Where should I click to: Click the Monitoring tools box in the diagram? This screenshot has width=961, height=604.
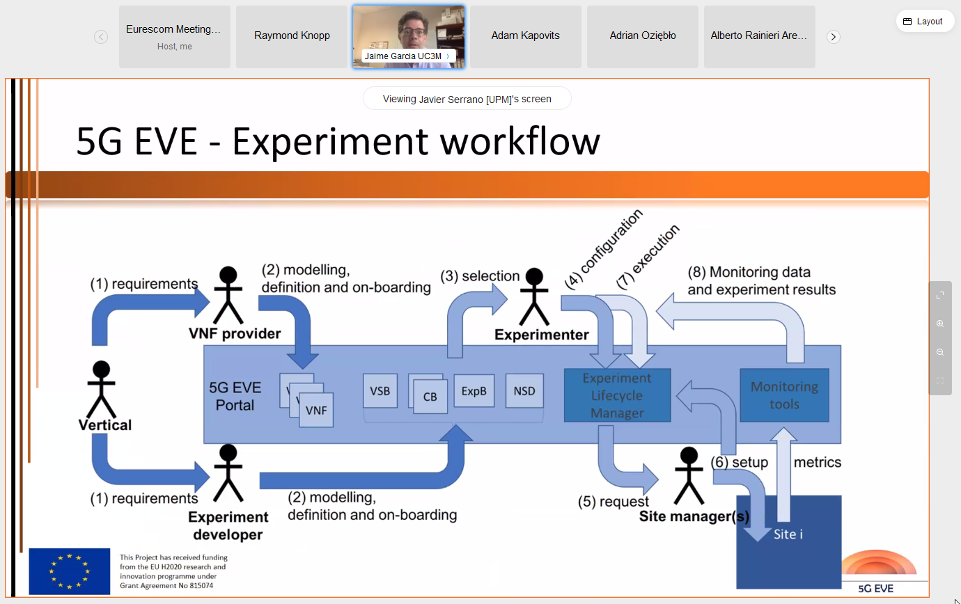(x=784, y=395)
